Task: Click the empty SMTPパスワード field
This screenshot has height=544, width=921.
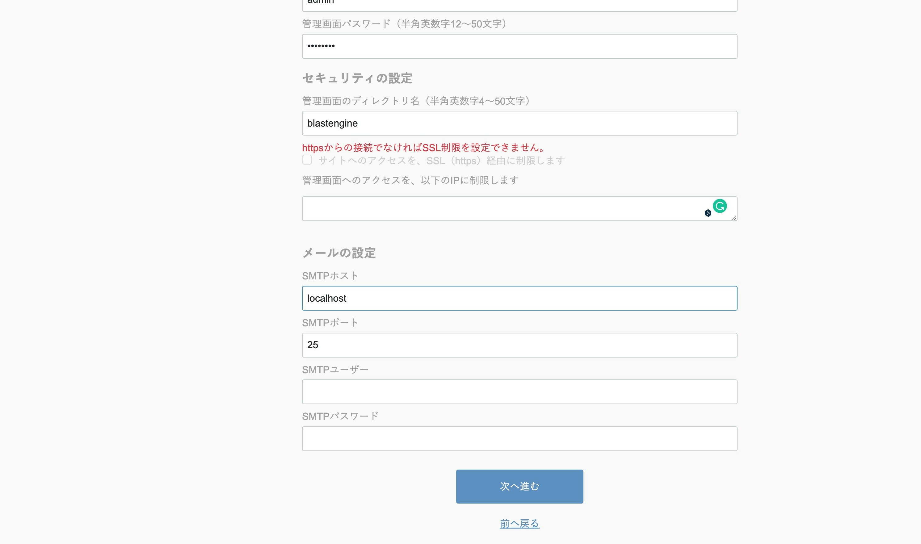Action: click(519, 438)
